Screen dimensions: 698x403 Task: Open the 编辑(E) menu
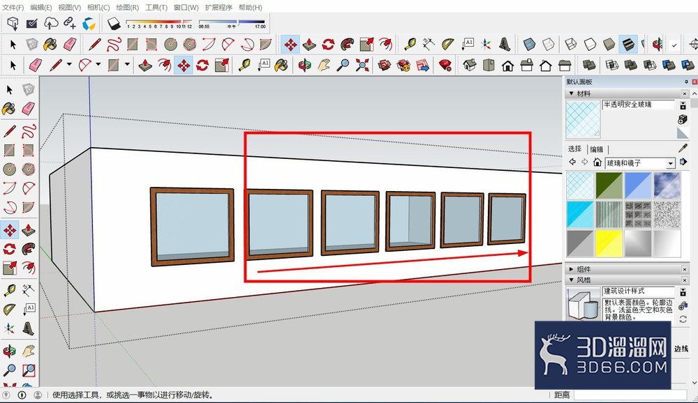[x=40, y=8]
